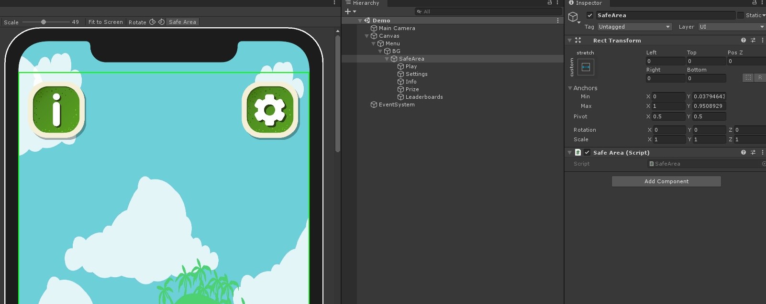This screenshot has width=766, height=304.
Task: Collapse the BG object
Action: (x=380, y=51)
